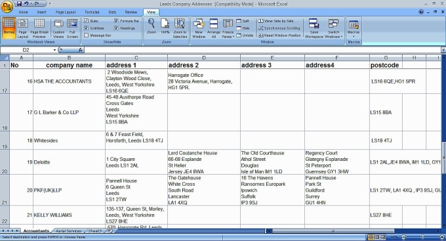Open Custom Views dialog

click(58, 28)
